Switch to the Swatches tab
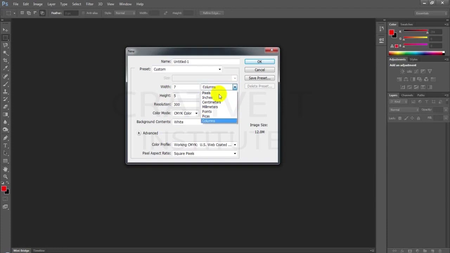 406,24
